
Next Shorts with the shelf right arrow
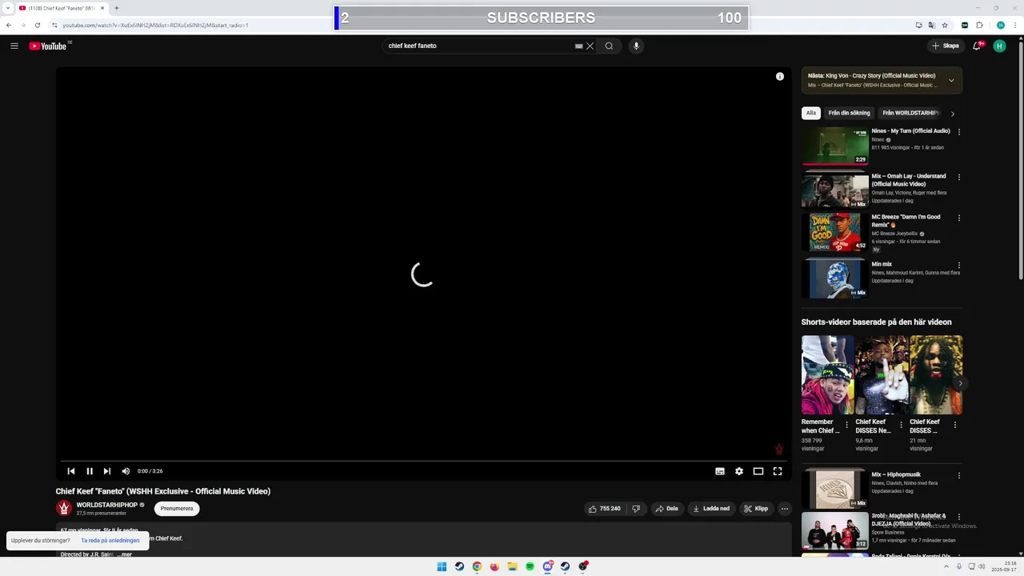click(x=960, y=383)
